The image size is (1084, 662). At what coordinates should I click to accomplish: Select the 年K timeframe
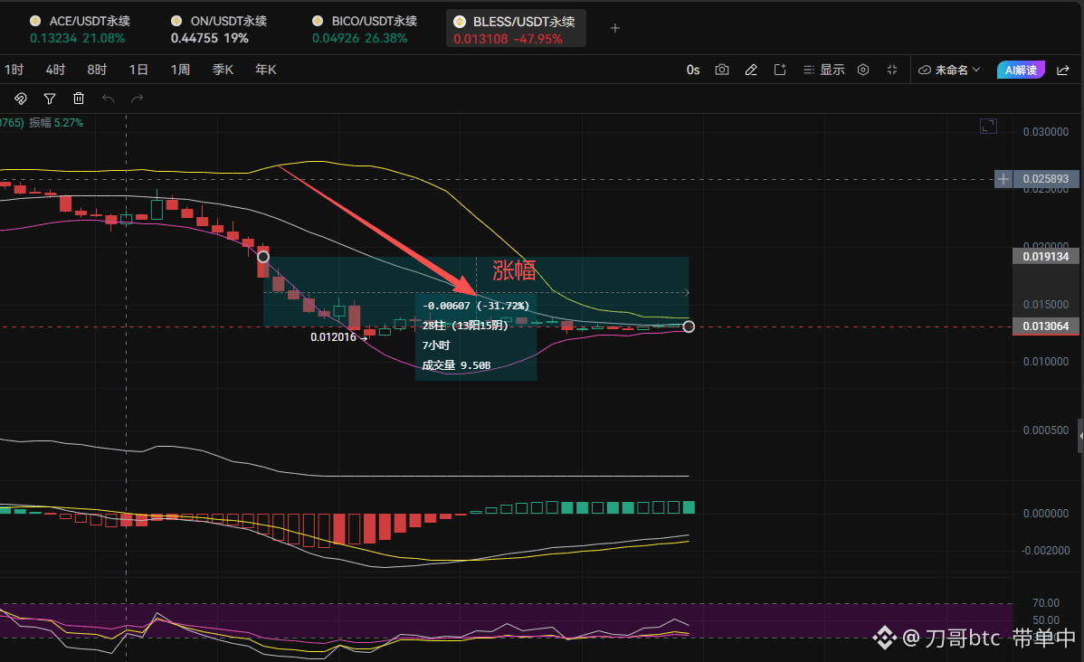(x=265, y=70)
